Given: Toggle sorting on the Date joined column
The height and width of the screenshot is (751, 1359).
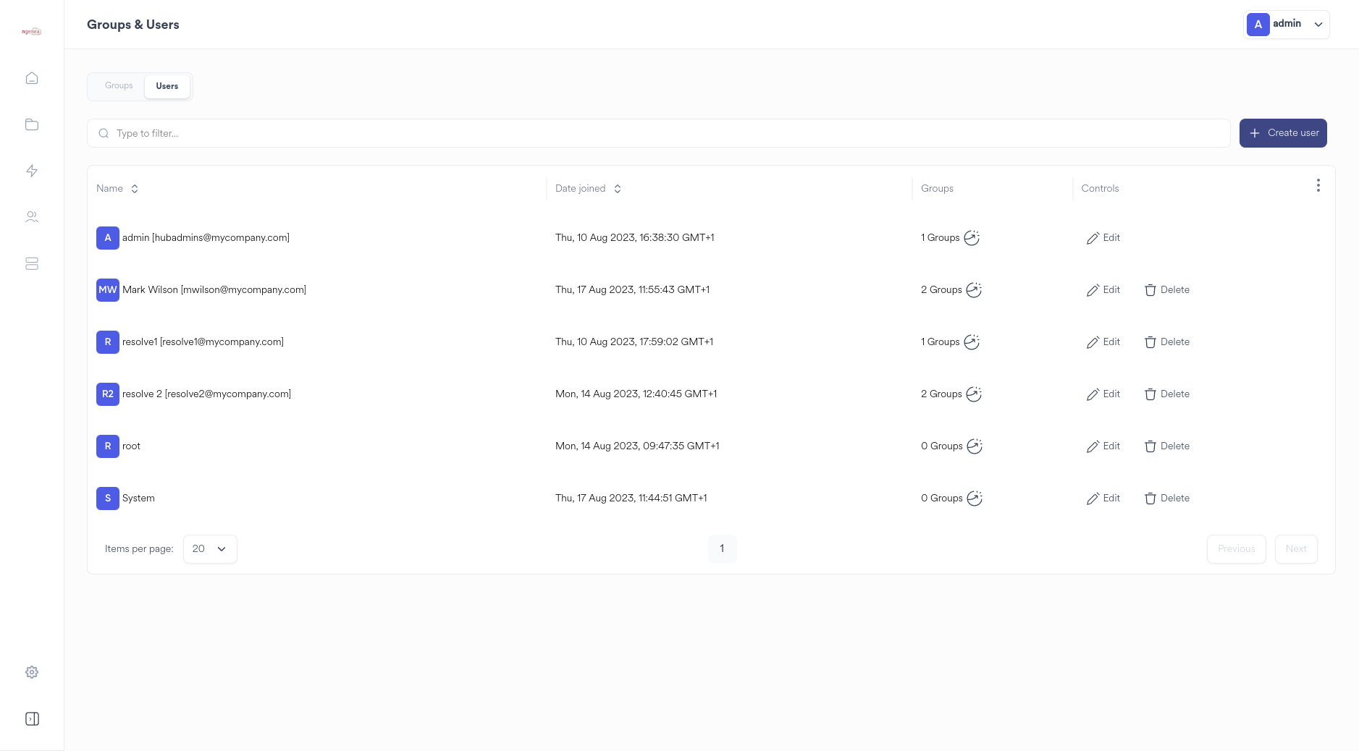Looking at the screenshot, I should click(618, 188).
